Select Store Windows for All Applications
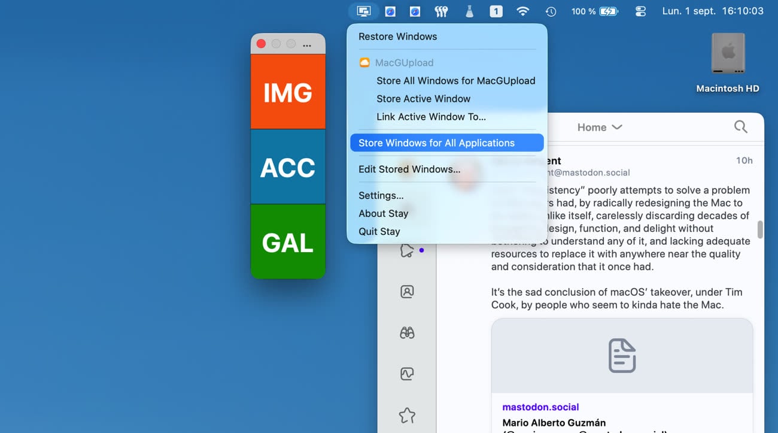 click(447, 143)
